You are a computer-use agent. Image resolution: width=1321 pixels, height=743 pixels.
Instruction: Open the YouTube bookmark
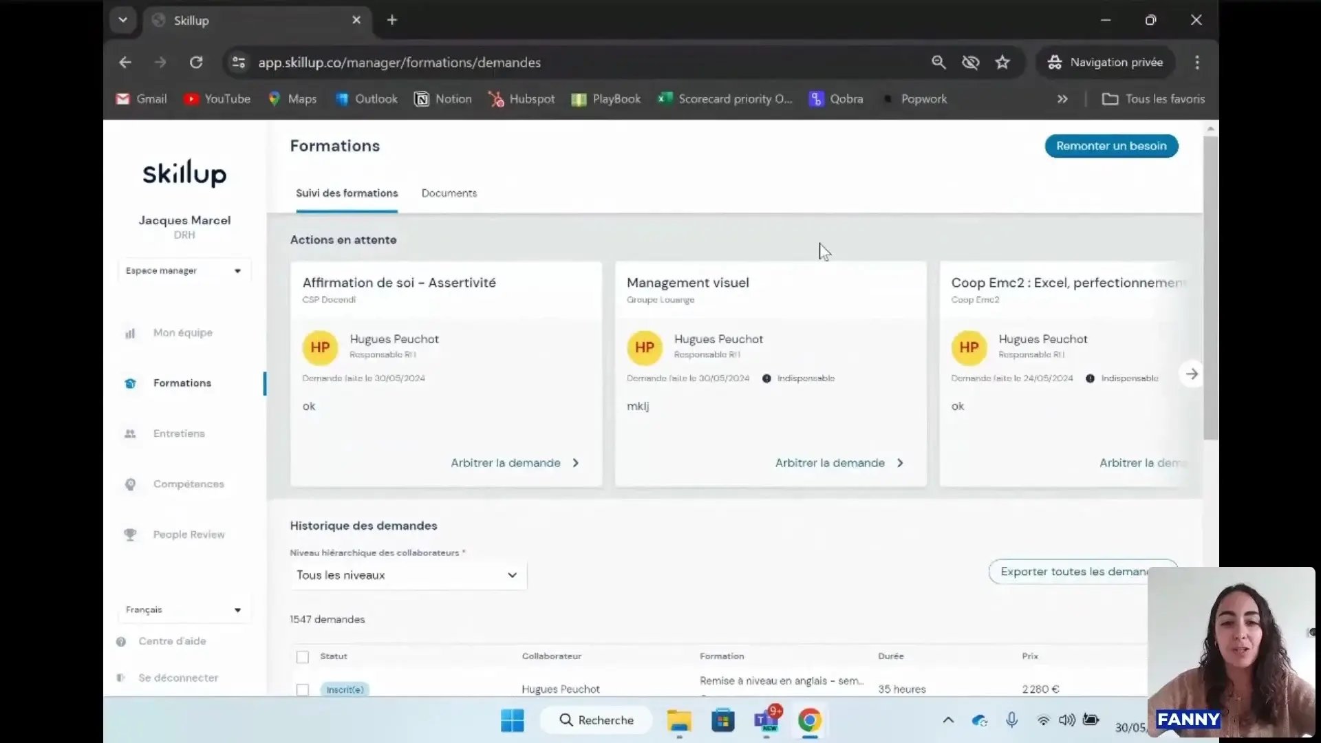(x=217, y=99)
